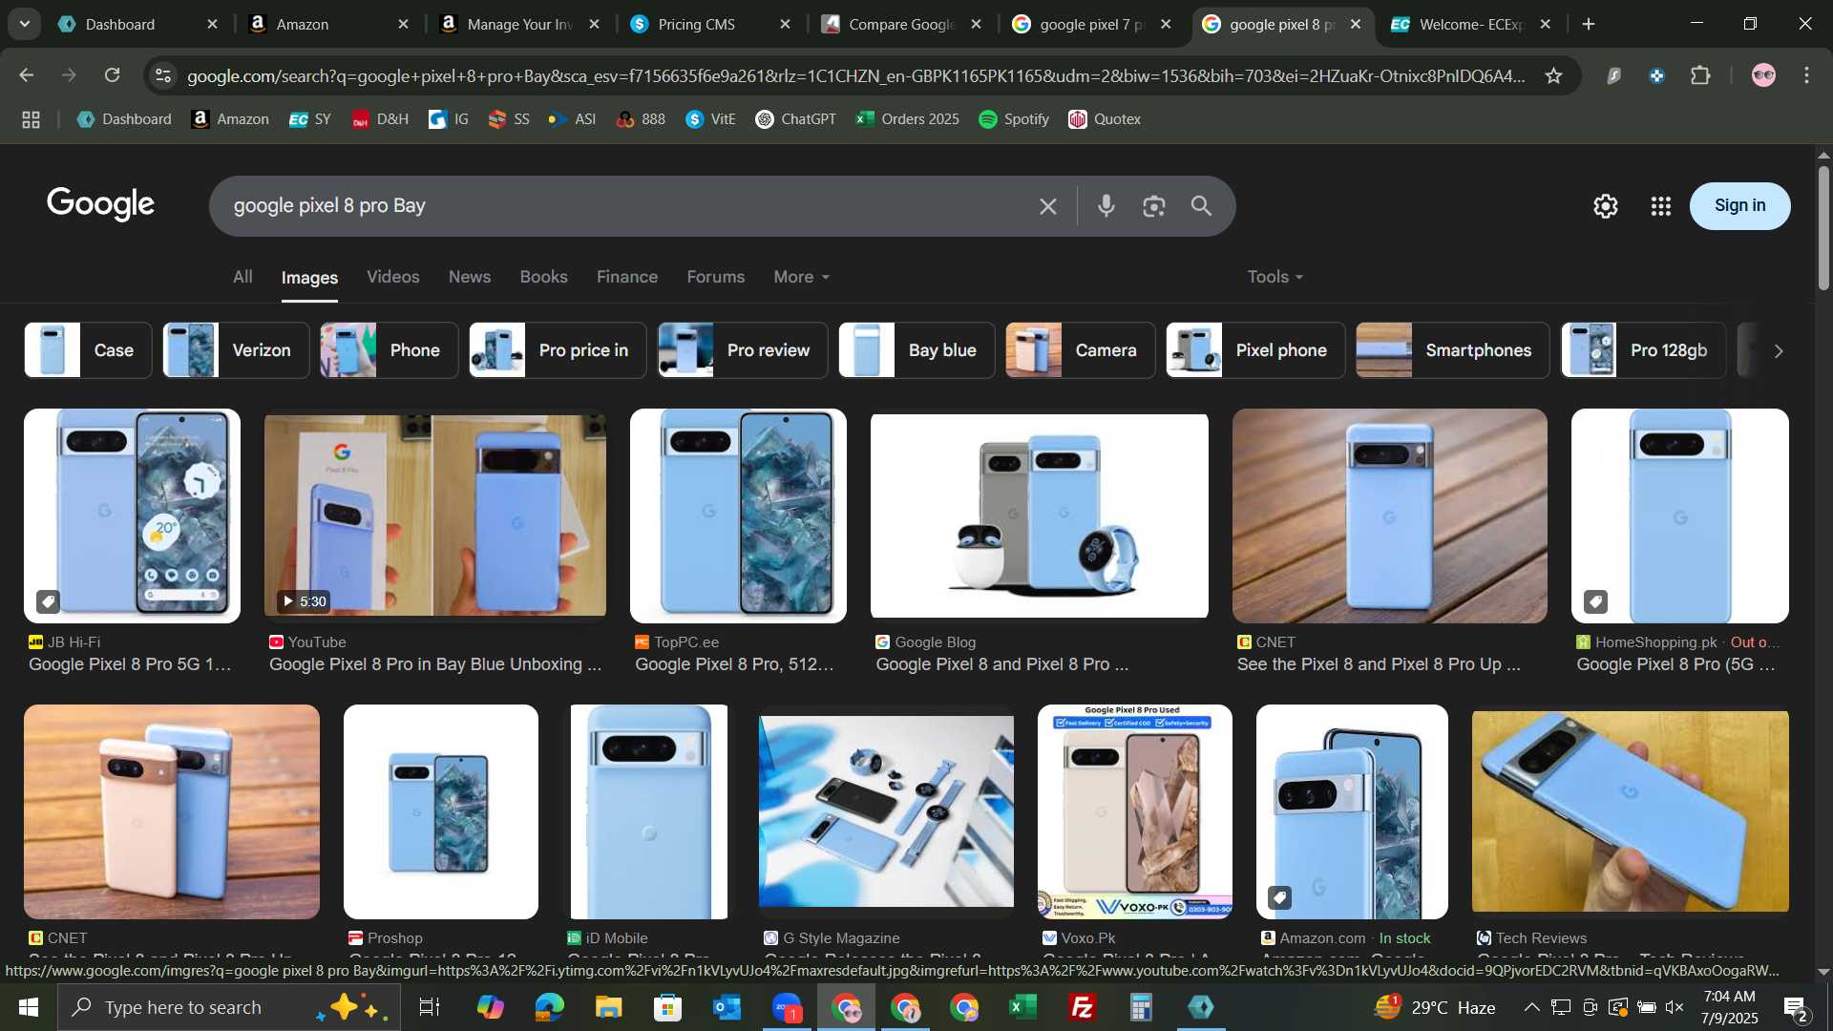
Task: Open the Quotex bookmark
Action: coord(1105,119)
